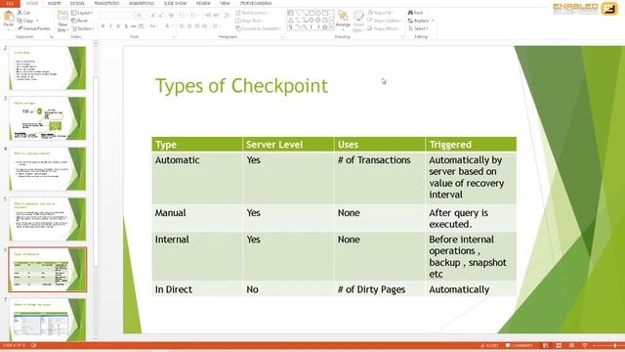Viewport: 625px width, 352px height.
Task: Open the STORYBOARDING ribbon tab
Action: coord(256,3)
